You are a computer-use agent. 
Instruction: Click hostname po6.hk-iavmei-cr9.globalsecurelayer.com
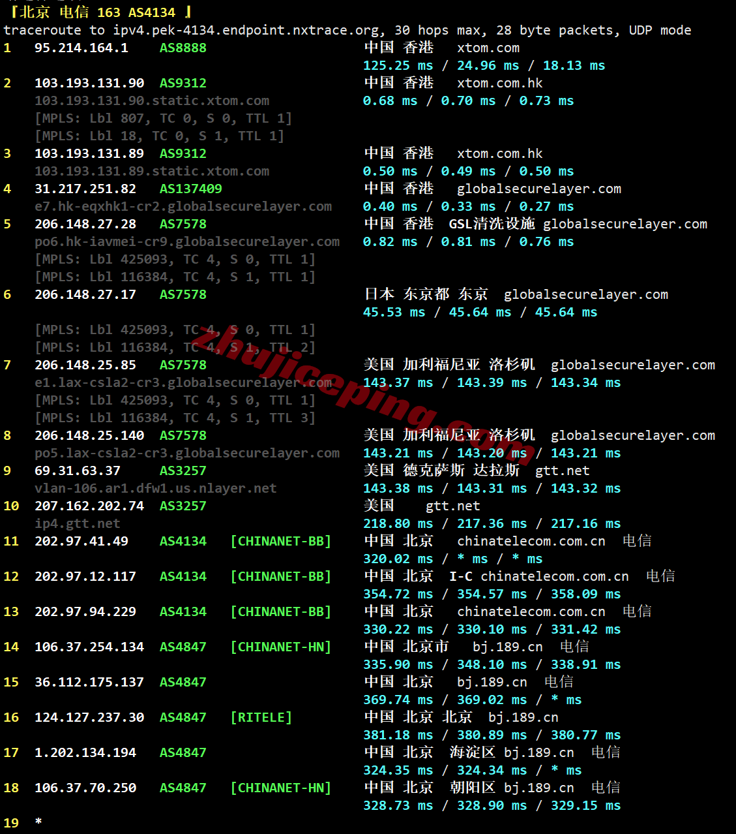point(187,241)
